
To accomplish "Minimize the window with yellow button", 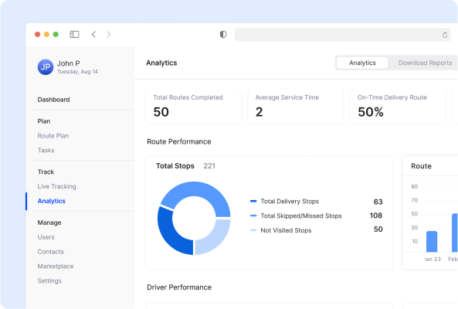I will (46, 35).
